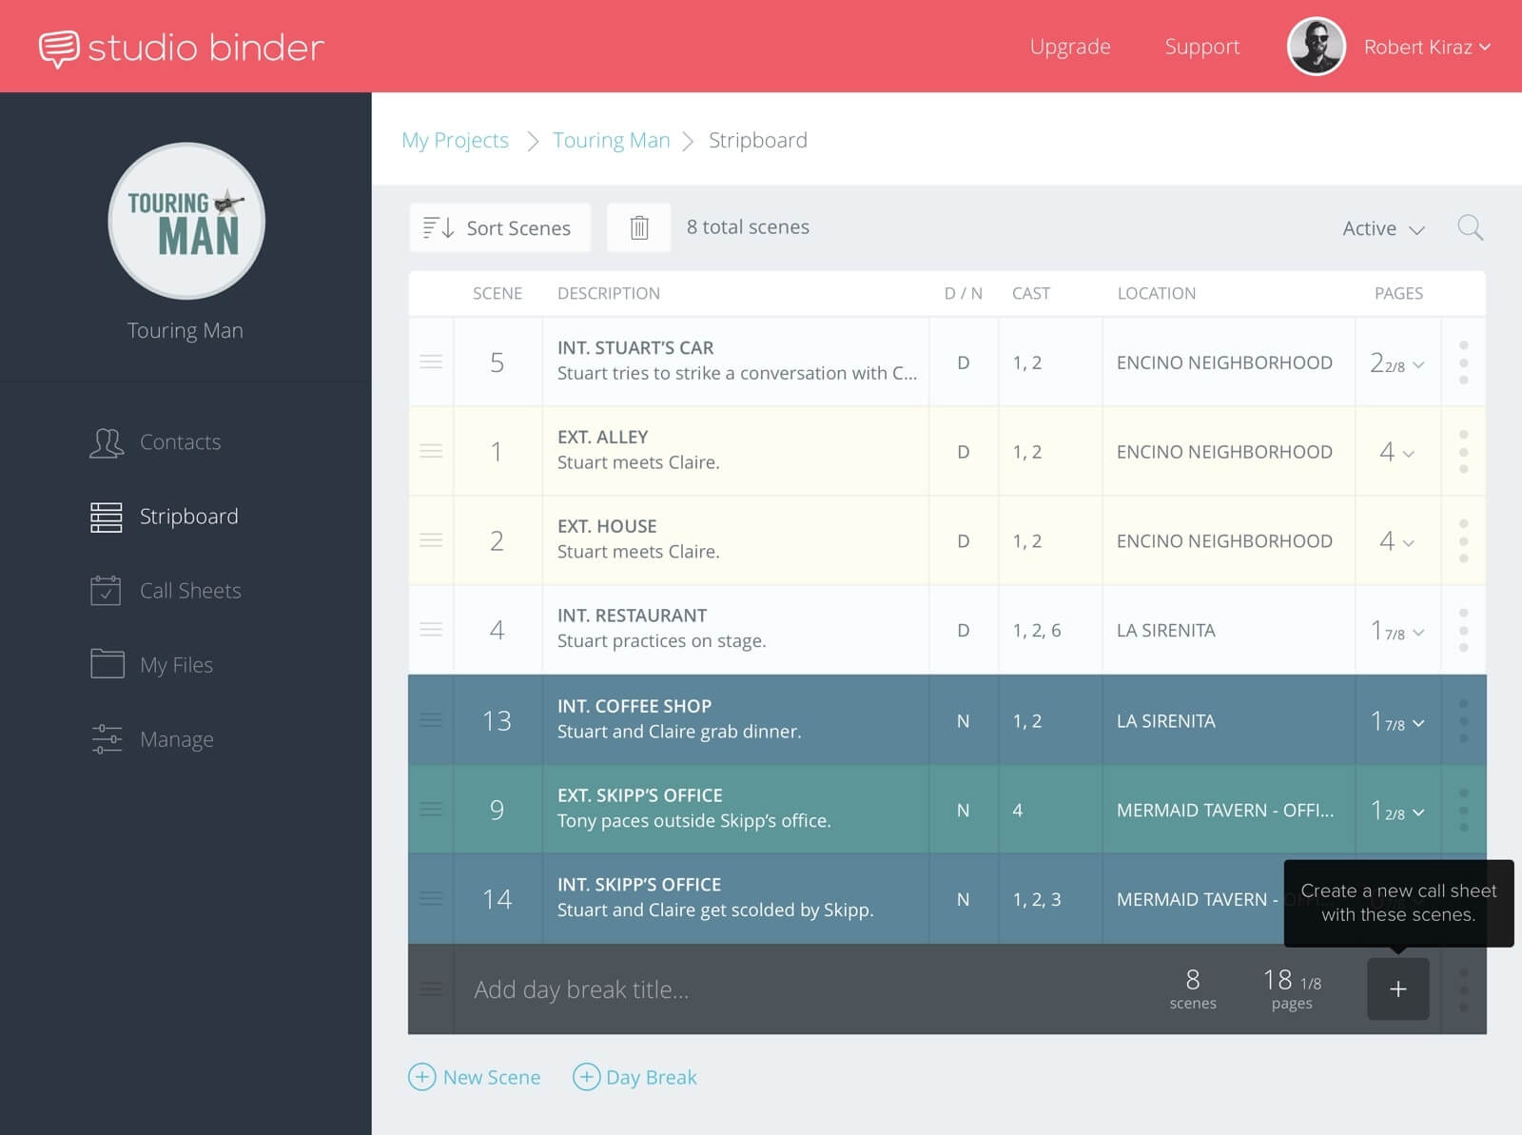Open pages dropdown for EXT. SKIPP'S OFFICE scene

(1397, 811)
